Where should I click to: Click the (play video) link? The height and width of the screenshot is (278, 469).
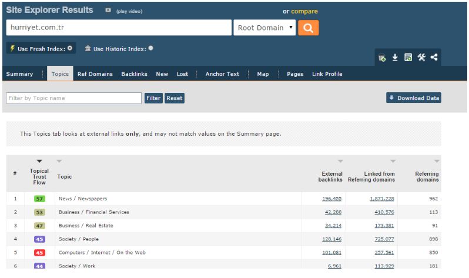[129, 11]
